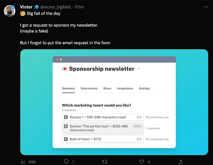Open the view count analytics icon
The height and width of the screenshot is (165, 213).
[x=23, y=162]
